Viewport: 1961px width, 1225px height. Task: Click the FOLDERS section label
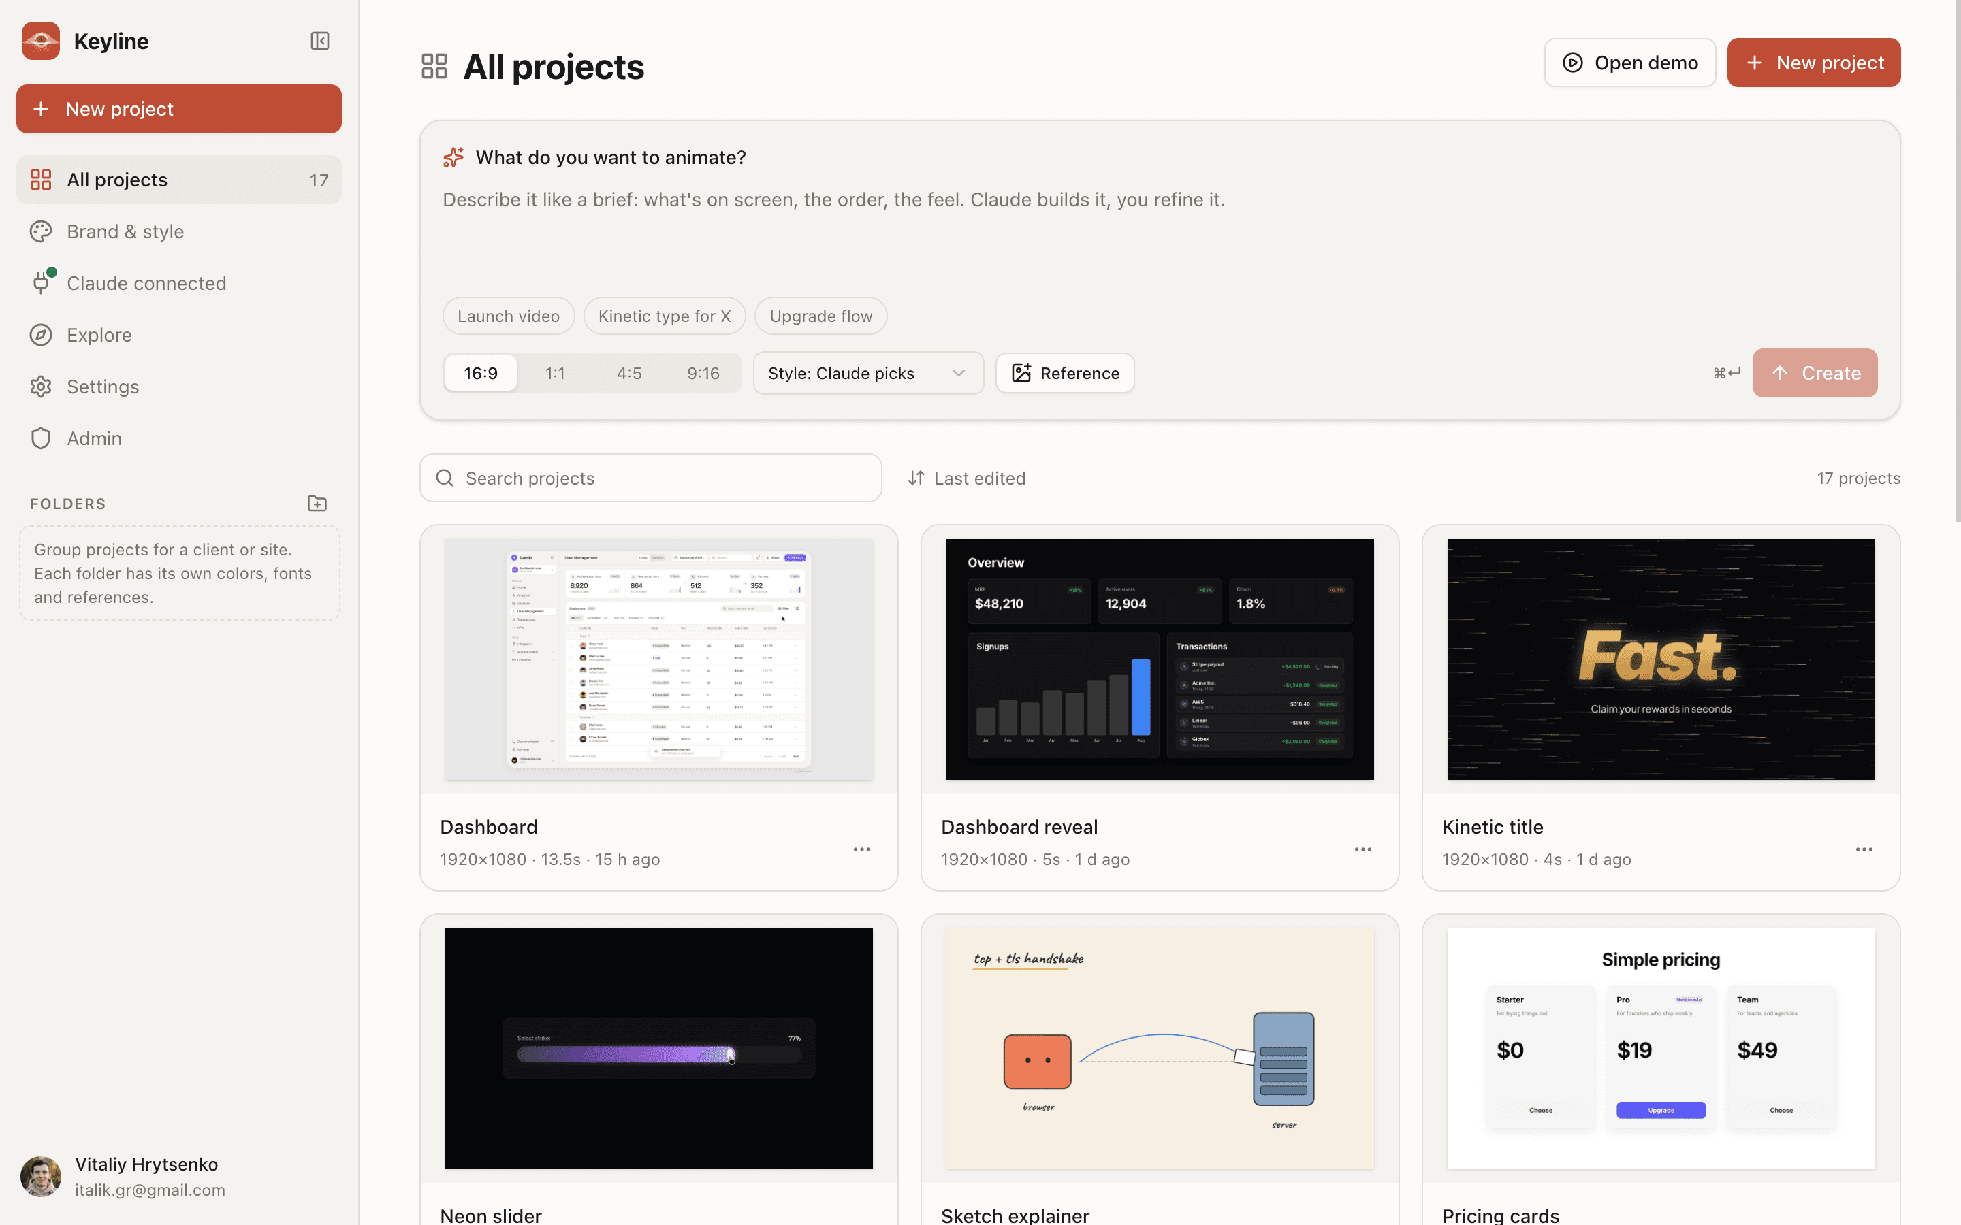point(68,504)
